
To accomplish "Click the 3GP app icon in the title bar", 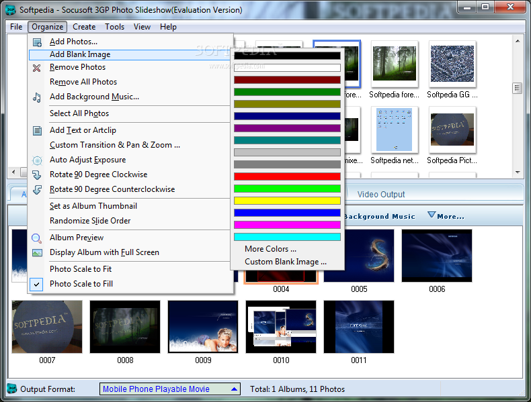I will point(11,10).
